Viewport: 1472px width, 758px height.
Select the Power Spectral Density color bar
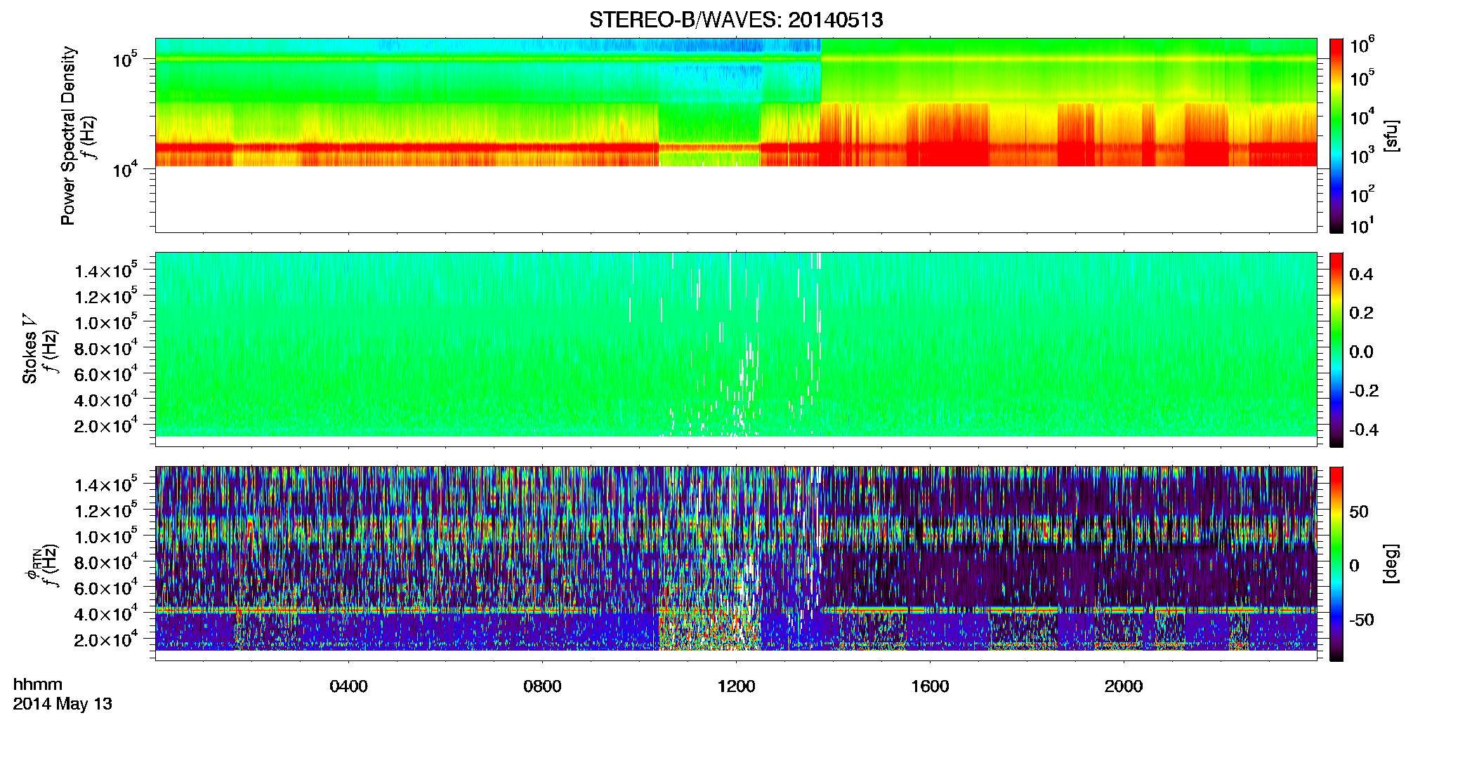tap(1336, 135)
